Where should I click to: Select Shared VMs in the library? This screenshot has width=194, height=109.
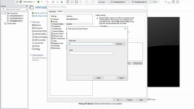(x=11, y=24)
